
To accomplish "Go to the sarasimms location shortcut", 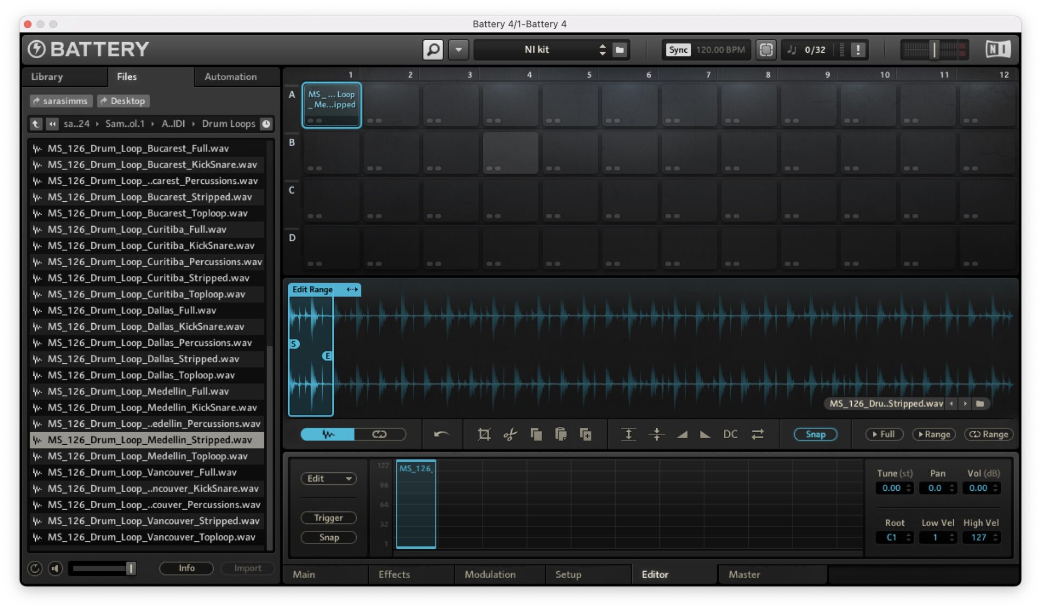I will tap(60, 101).
